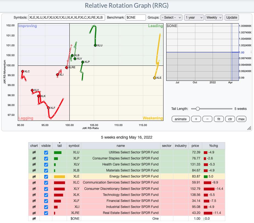Sort table by sector column
The height and width of the screenshot is (223, 254).
167,146
